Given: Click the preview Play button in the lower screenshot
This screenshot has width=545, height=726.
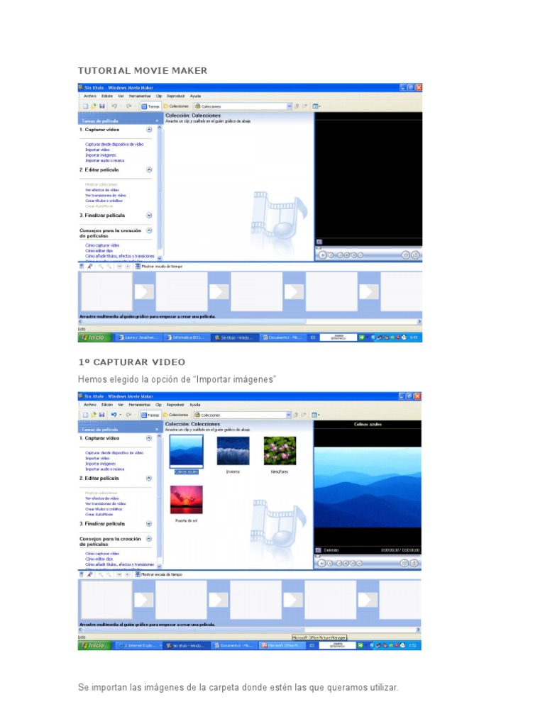Looking at the screenshot, I should [321, 564].
